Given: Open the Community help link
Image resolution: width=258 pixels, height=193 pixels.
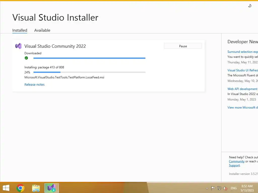Looking at the screenshot, I should click(237, 161).
